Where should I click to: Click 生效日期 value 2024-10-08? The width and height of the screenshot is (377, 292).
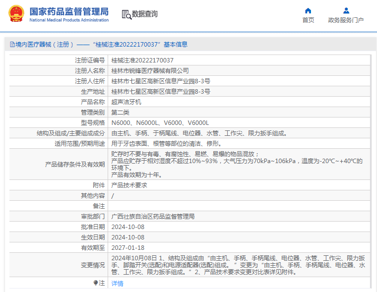(x=128, y=237)
